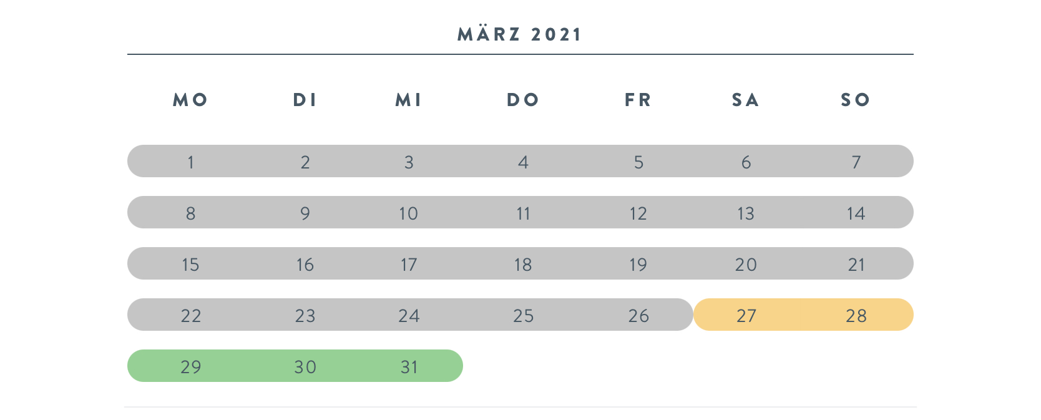Click the SA weekday header
1041x420 pixels.
tap(746, 100)
